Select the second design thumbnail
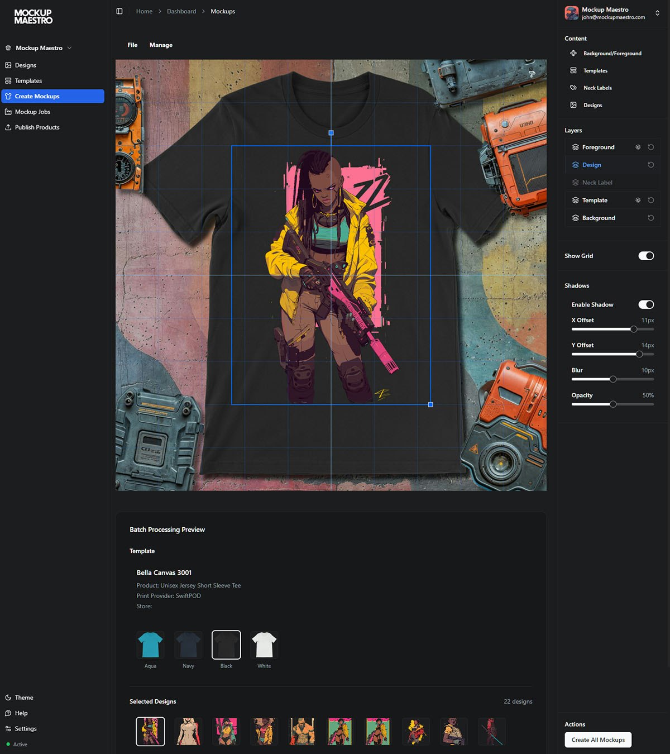670x754 pixels. click(x=188, y=732)
